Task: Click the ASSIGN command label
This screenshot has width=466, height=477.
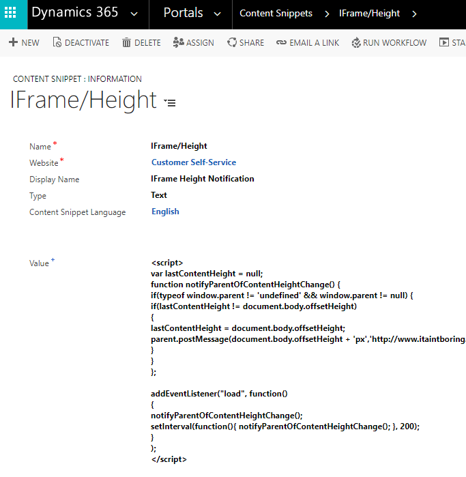Action: [x=200, y=42]
